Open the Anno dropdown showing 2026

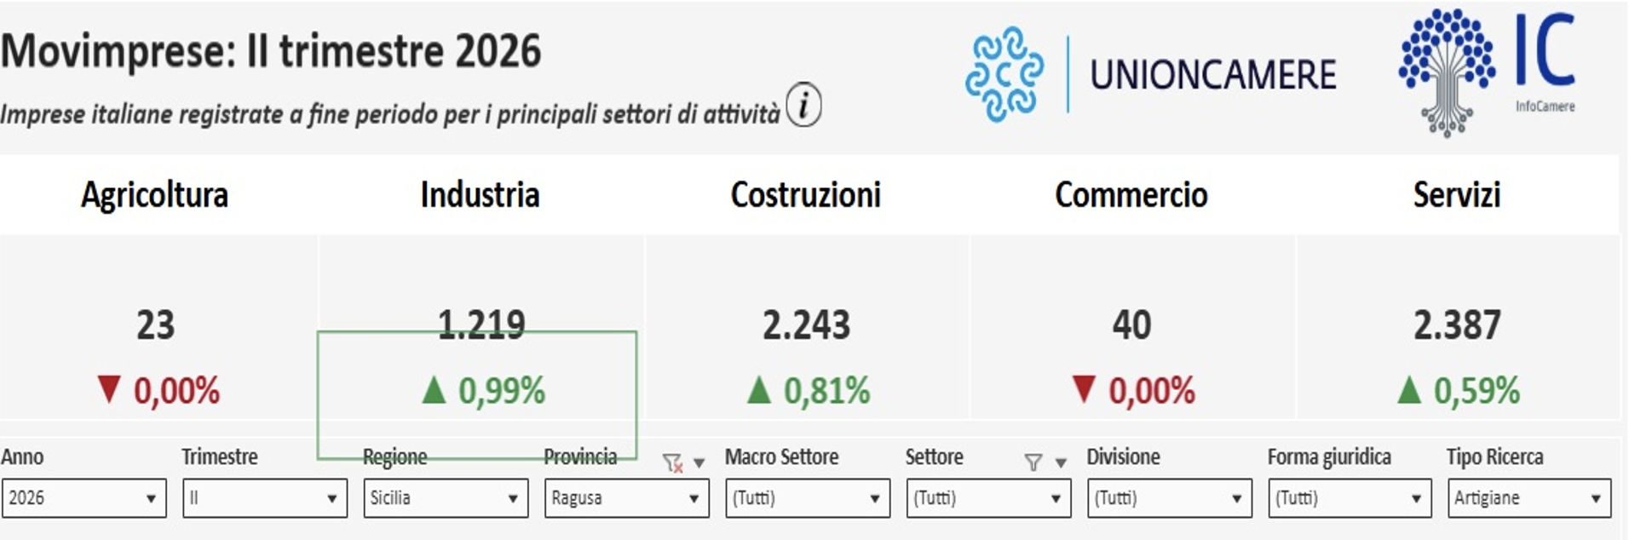[x=83, y=498]
